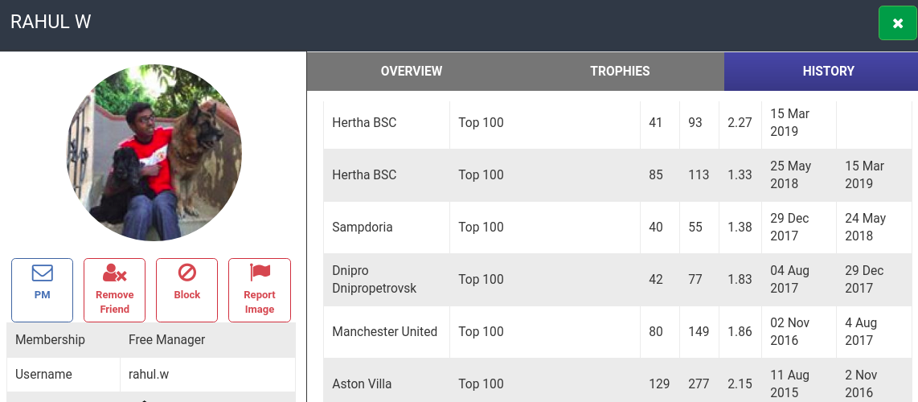Close the profile with the green X
Viewport: 918px width, 402px height.
point(898,23)
